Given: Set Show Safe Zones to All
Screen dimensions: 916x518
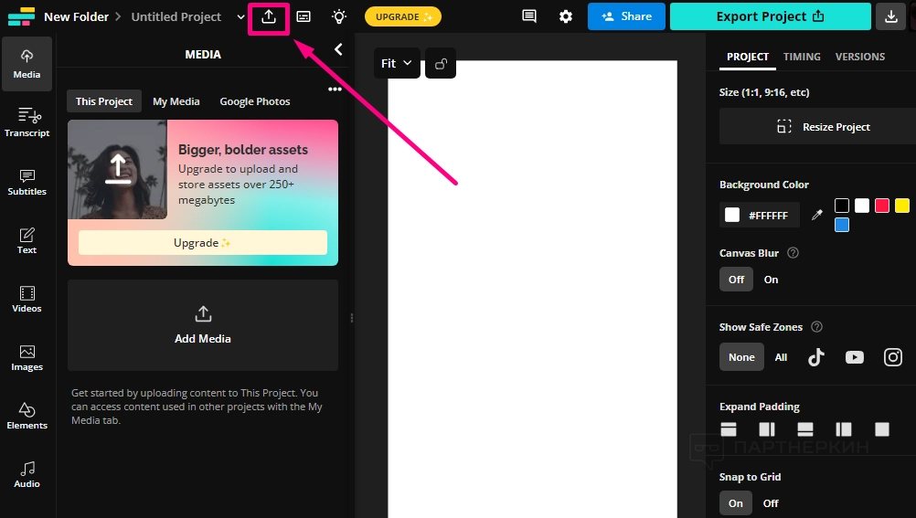Looking at the screenshot, I should [781, 357].
